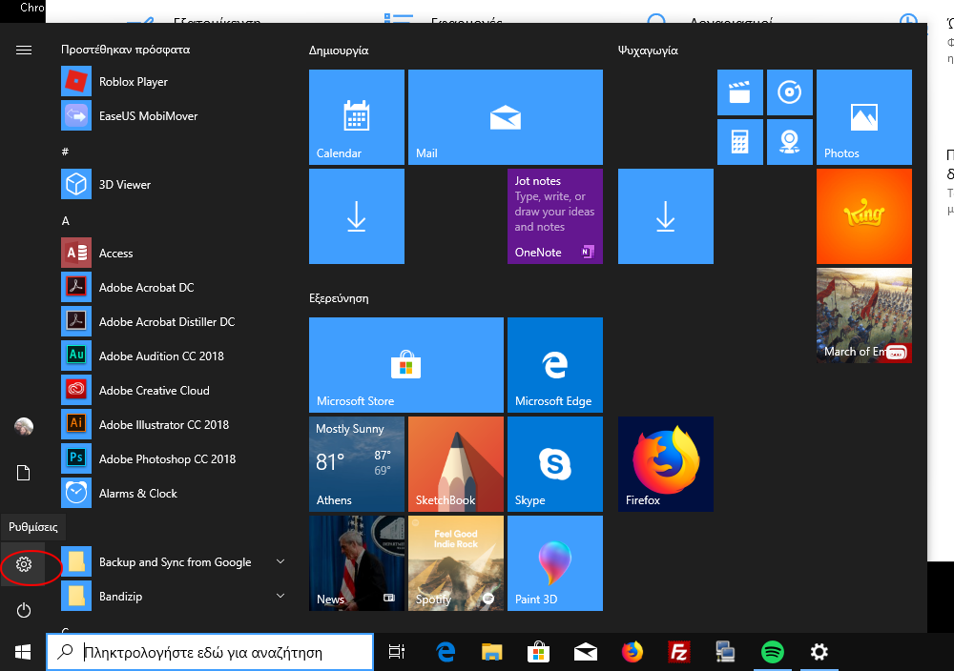954x671 pixels.
Task: Launch Groove Music small tile
Action: coord(789,92)
